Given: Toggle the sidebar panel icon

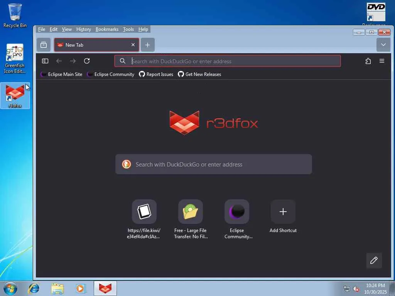Looking at the screenshot, I should [45, 61].
